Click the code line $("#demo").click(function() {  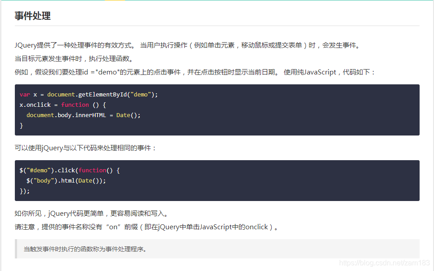coord(70,170)
